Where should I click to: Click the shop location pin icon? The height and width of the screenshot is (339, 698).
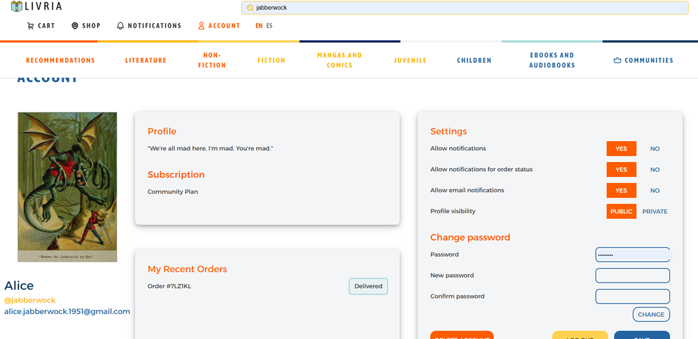75,26
